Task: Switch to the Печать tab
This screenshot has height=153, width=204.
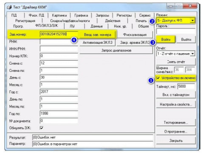Action: tap(141, 21)
